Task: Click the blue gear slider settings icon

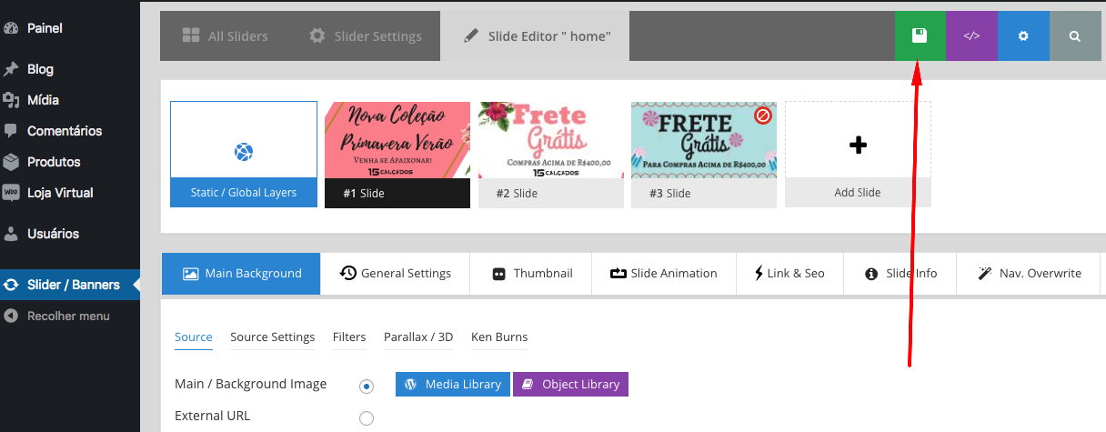Action: (x=1023, y=36)
